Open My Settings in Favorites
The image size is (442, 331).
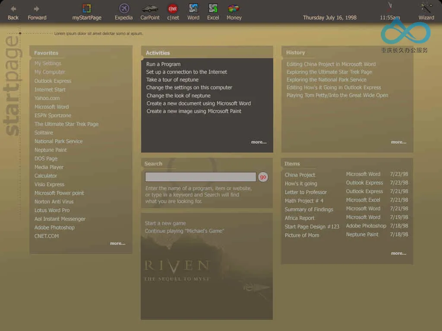click(48, 63)
